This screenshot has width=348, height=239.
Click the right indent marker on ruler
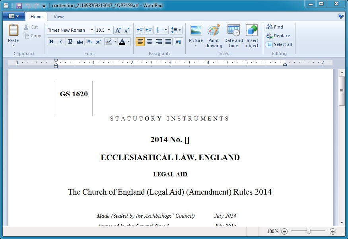pyautogui.click(x=285, y=64)
